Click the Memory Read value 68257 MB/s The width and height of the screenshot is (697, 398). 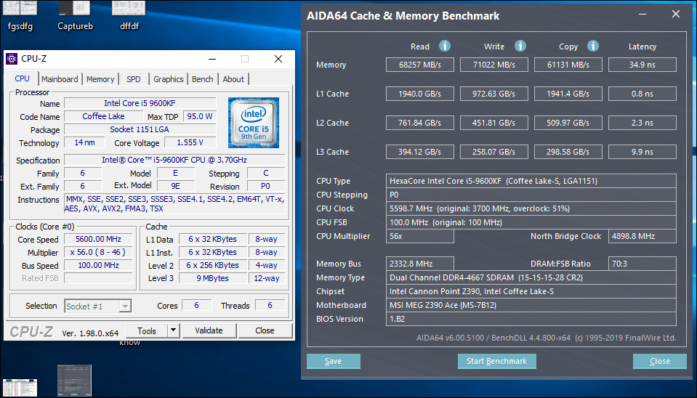(420, 65)
